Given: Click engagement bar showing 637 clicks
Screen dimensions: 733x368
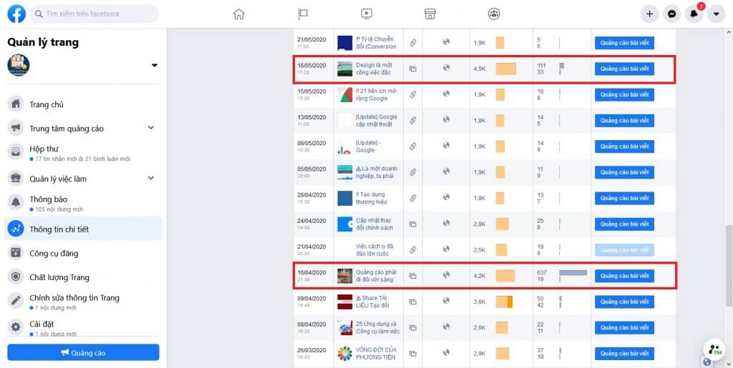Looking at the screenshot, I should pyautogui.click(x=573, y=272).
